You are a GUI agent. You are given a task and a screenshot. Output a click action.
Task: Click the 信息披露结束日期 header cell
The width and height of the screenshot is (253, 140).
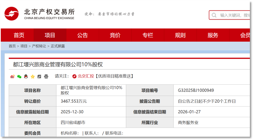[150, 112]
